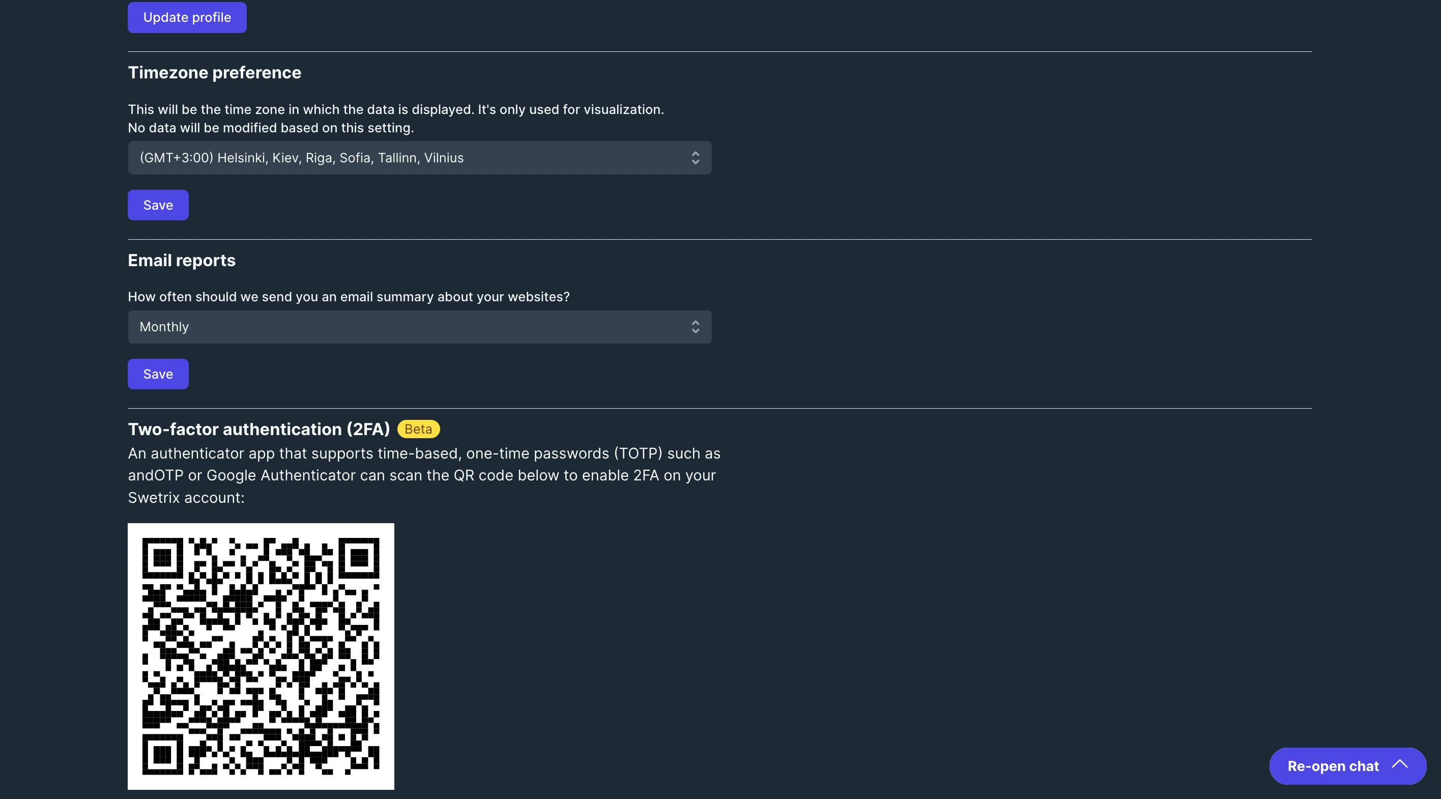Click the email summary frequency question text
This screenshot has width=1441, height=799.
(x=349, y=297)
